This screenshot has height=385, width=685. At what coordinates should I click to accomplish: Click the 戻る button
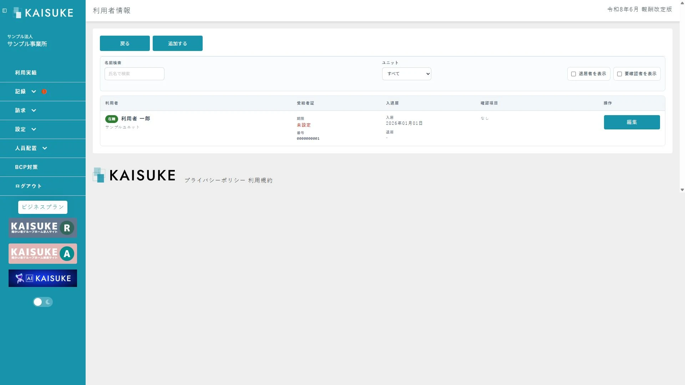(x=125, y=43)
